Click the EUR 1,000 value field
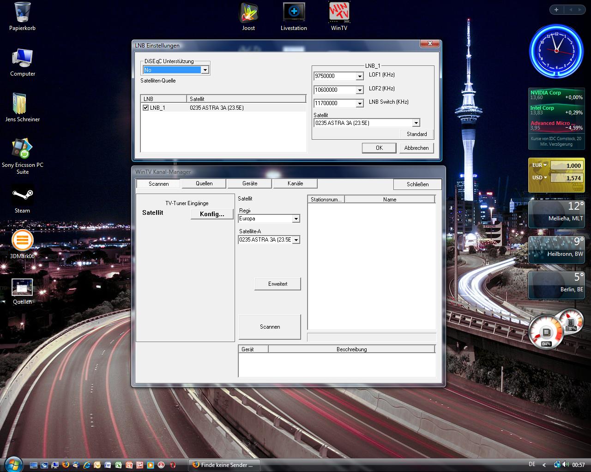The height and width of the screenshot is (472, 591). point(567,165)
